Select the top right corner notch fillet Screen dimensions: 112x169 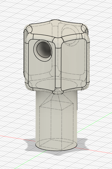pyautogui.click(x=84, y=28)
